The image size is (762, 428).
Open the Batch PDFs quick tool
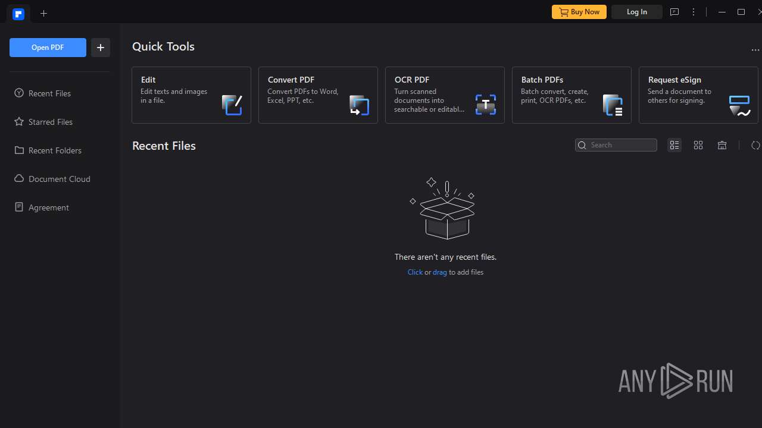571,95
